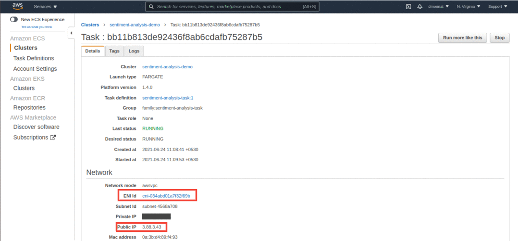This screenshot has width=518, height=241.
Task: Open Task Definitions in sidebar
Action: click(33, 58)
